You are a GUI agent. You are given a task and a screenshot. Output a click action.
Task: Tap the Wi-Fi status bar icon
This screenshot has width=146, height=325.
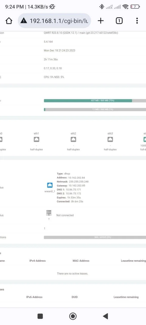pos(125,7)
